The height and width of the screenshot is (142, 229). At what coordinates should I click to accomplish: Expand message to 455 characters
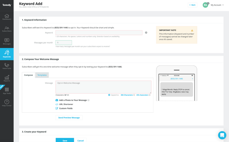142,95
